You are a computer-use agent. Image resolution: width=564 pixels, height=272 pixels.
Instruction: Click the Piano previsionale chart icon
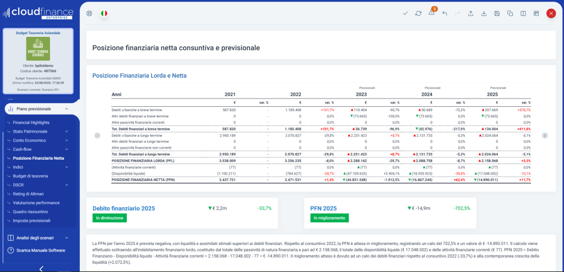pos(11,108)
